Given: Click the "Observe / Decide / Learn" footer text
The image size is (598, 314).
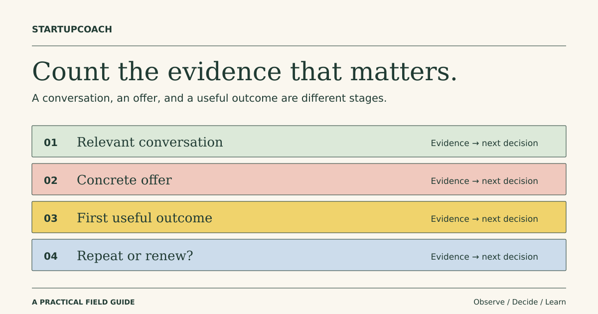Looking at the screenshot, I should coord(520,302).
